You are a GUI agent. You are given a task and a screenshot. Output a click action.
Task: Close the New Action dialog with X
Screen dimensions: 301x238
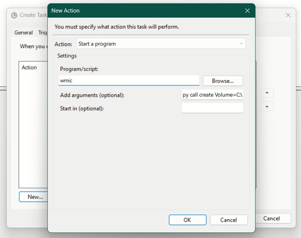coord(247,11)
